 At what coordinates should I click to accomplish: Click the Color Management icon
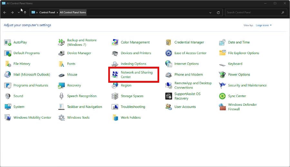(x=115, y=43)
